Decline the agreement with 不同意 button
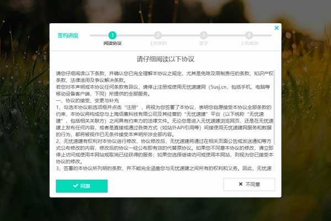331x221 pixels. pos(249,185)
